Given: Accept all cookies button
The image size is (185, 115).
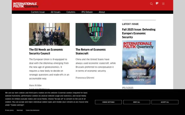Looking at the screenshot, I should tap(165, 102).
